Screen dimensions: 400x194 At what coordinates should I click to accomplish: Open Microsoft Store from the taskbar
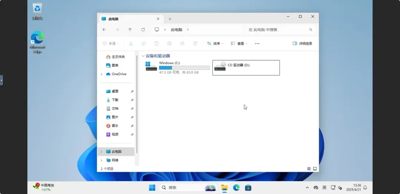pos(248,188)
